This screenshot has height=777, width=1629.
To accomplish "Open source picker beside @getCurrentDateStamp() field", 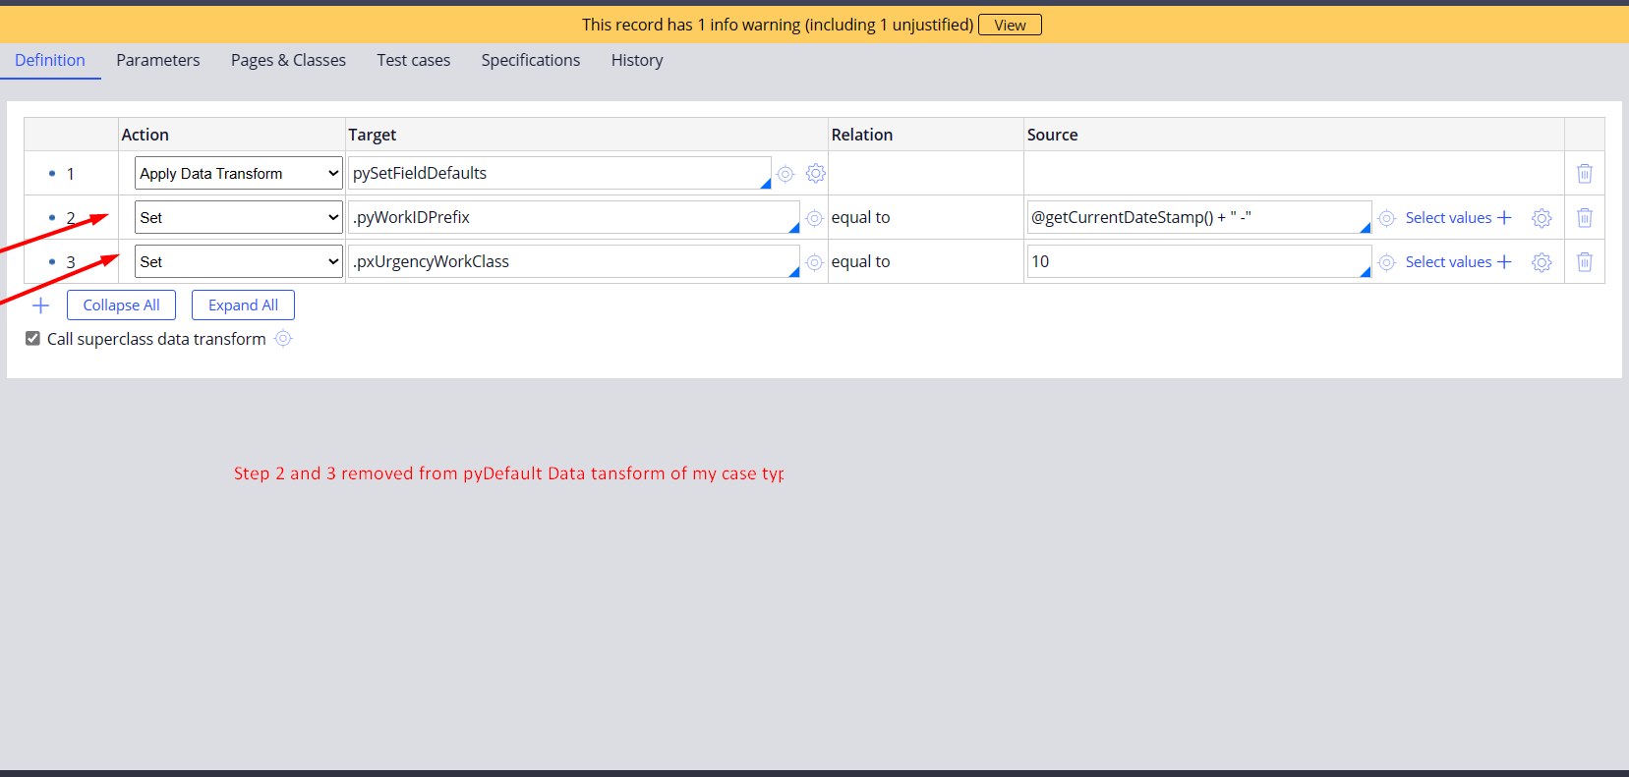I will pos(1386,218).
